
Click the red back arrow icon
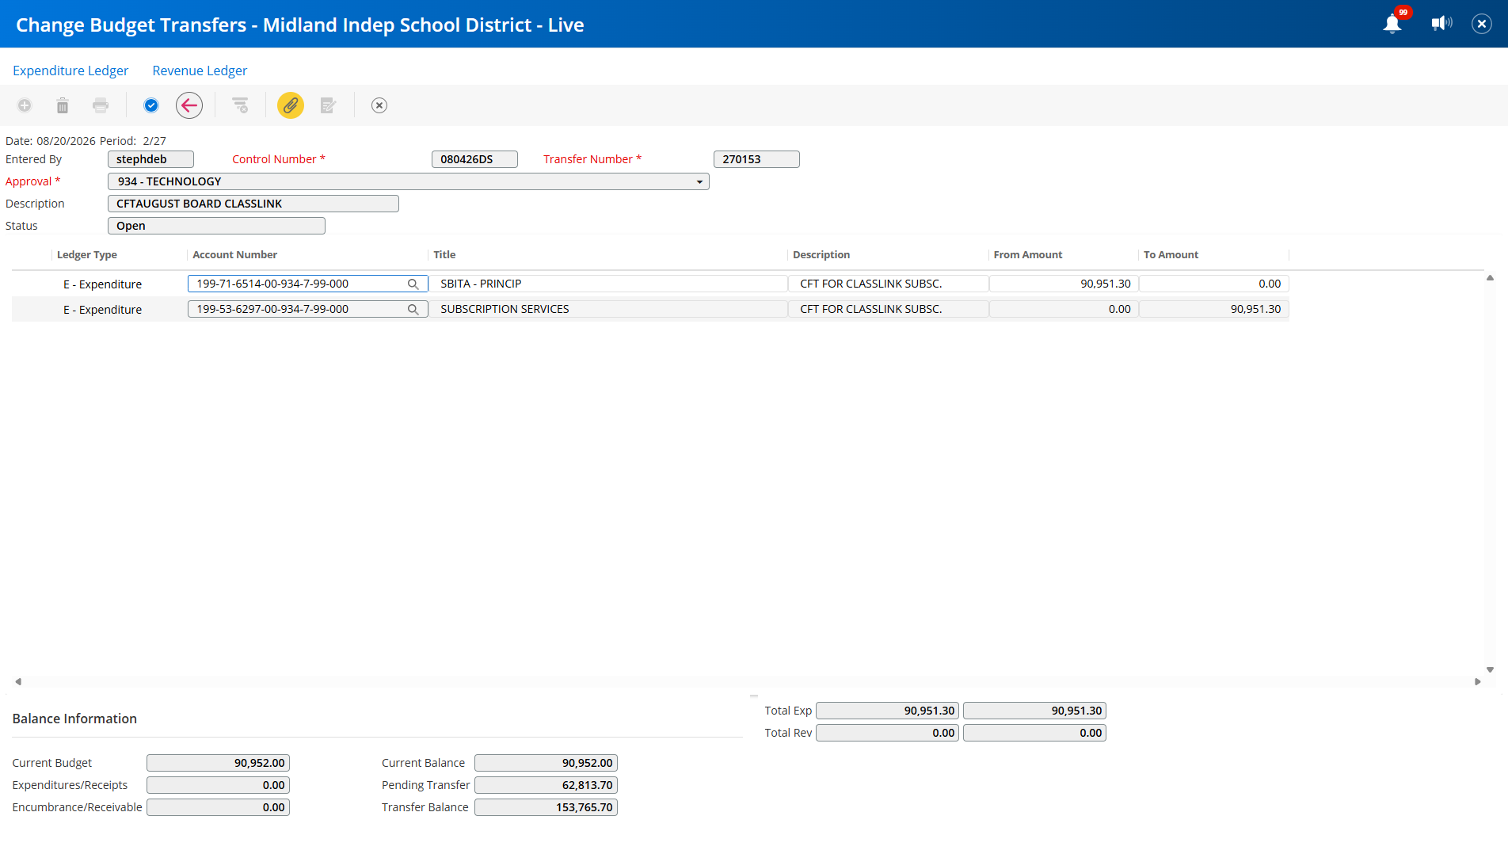click(x=189, y=105)
